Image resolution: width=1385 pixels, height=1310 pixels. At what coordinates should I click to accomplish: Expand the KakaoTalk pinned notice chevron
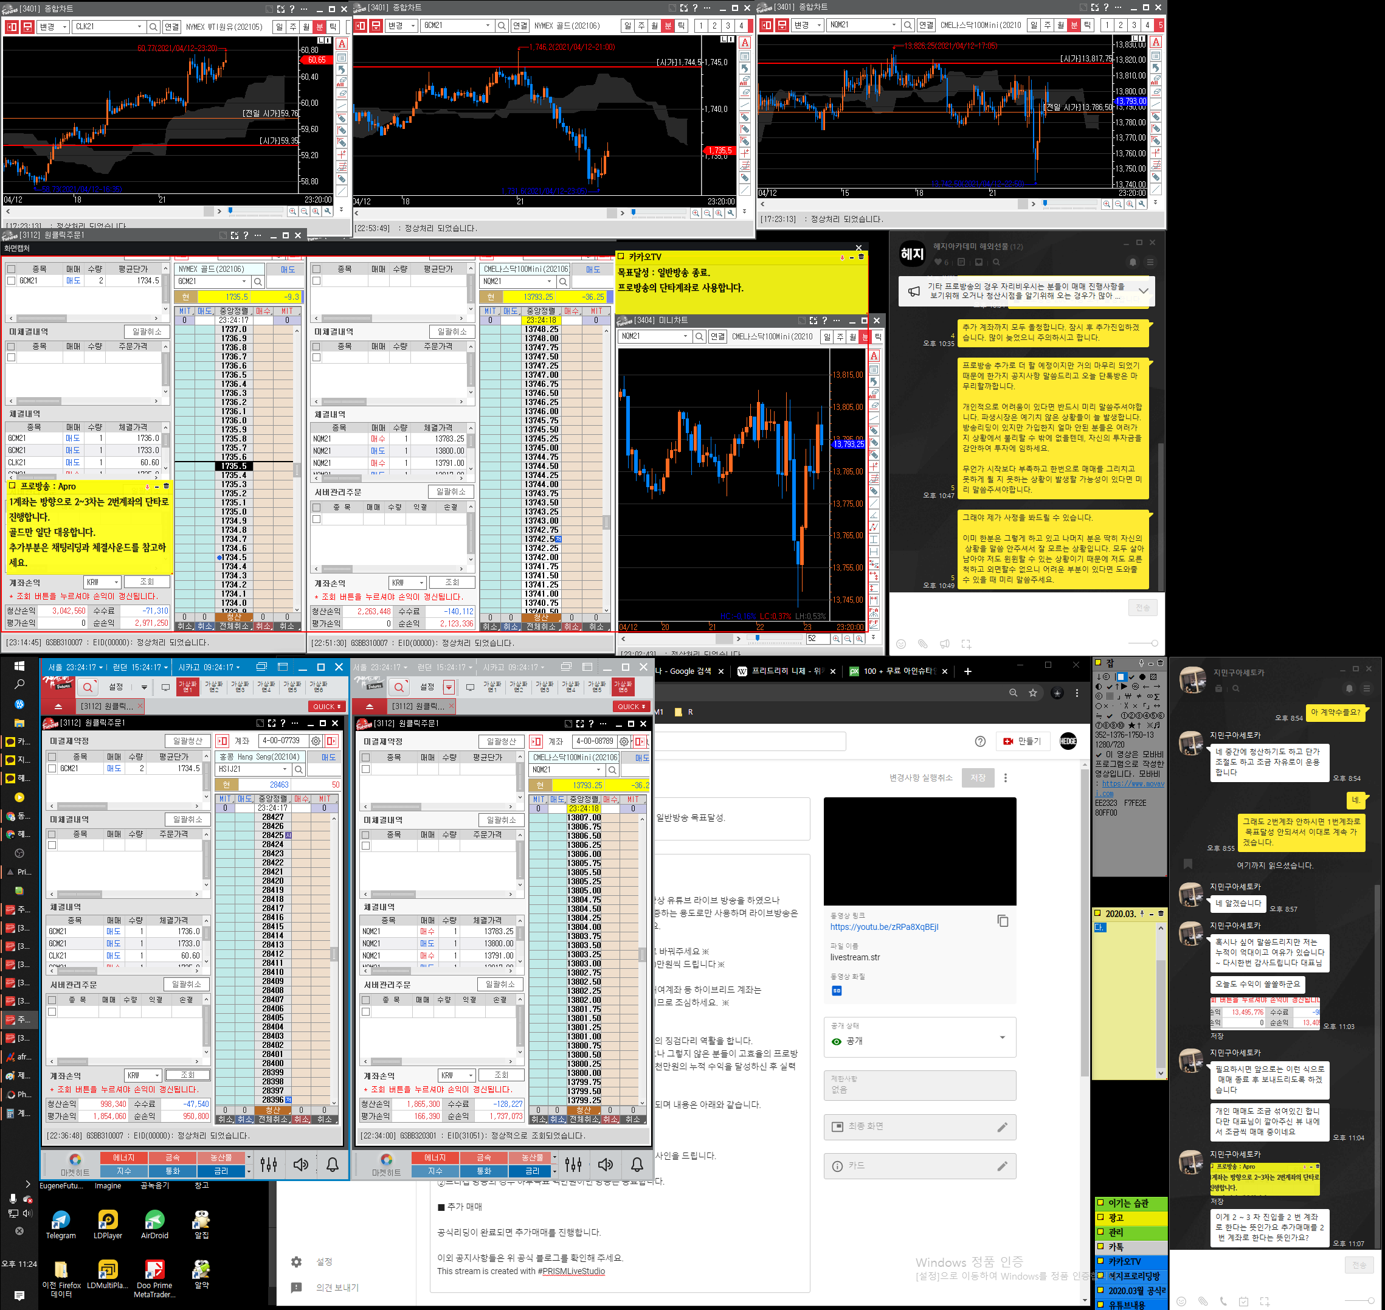tap(1143, 291)
